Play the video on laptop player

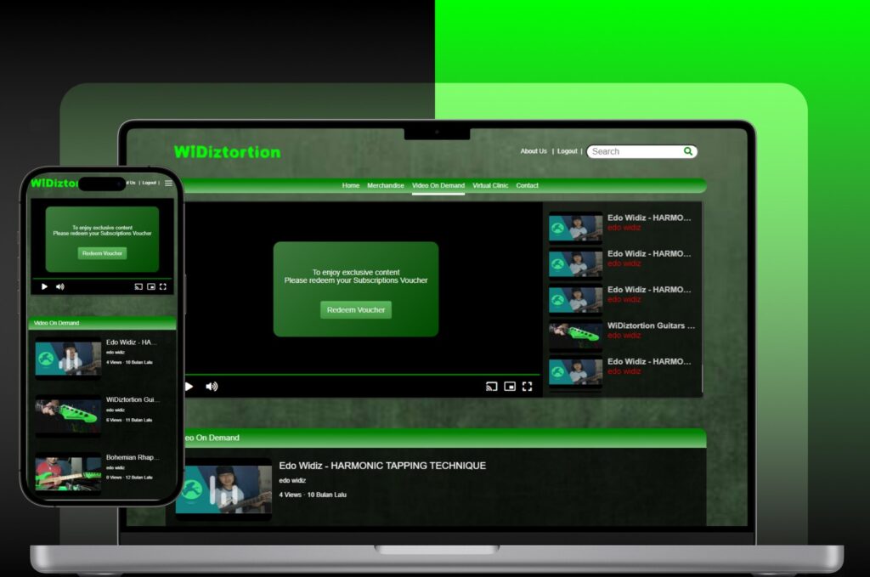189,386
